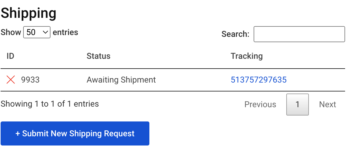Open tracking number link 513757297635

coord(258,80)
